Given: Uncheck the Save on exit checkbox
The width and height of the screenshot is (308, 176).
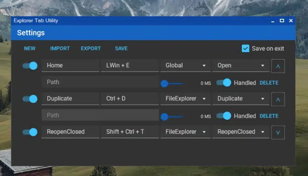Looking at the screenshot, I should click(x=245, y=49).
